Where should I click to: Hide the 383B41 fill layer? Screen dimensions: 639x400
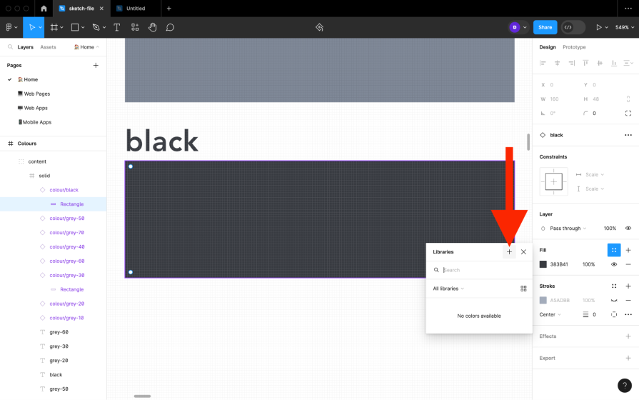click(x=614, y=264)
